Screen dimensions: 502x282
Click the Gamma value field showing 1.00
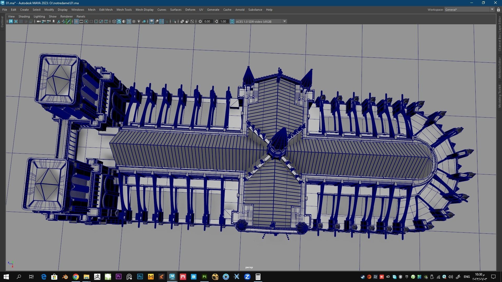(224, 21)
